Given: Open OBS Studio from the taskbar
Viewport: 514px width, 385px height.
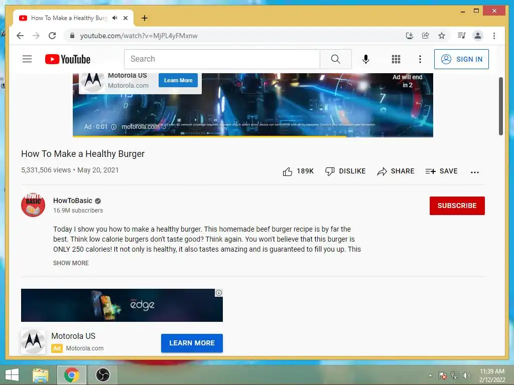Looking at the screenshot, I should click(102, 375).
